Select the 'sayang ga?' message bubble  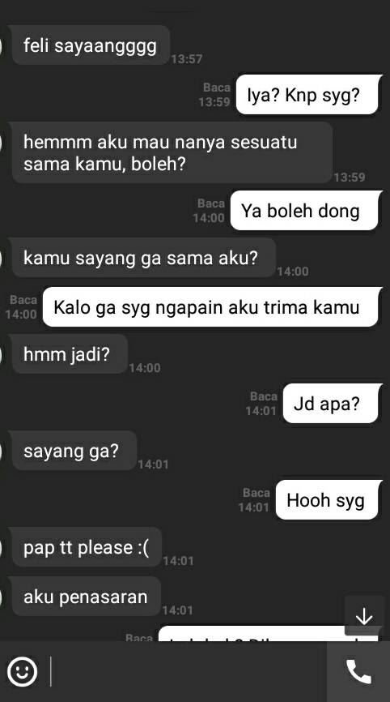tap(74, 451)
